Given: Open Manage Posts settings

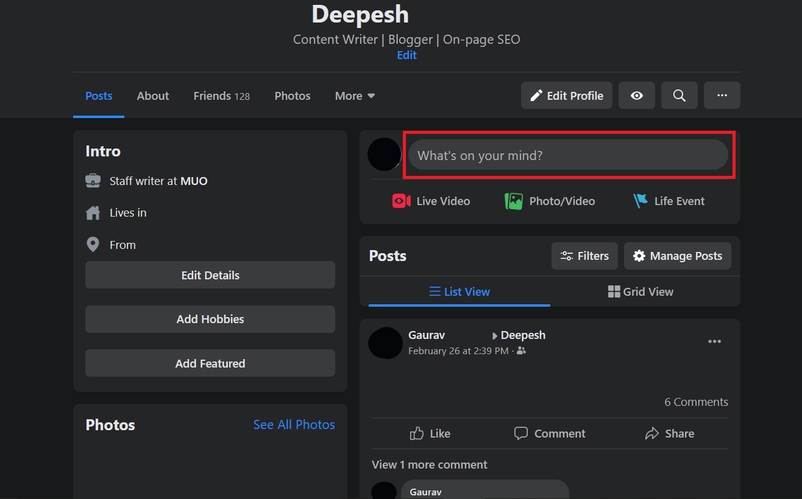Looking at the screenshot, I should point(677,256).
